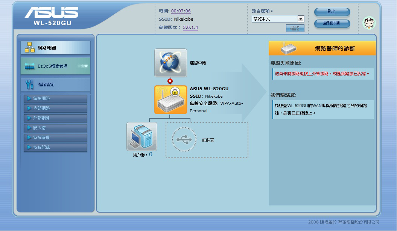Image resolution: width=397 pixels, height=231 pixels.
Task: Open the language dropdown 繁體中文
Action: (x=278, y=19)
